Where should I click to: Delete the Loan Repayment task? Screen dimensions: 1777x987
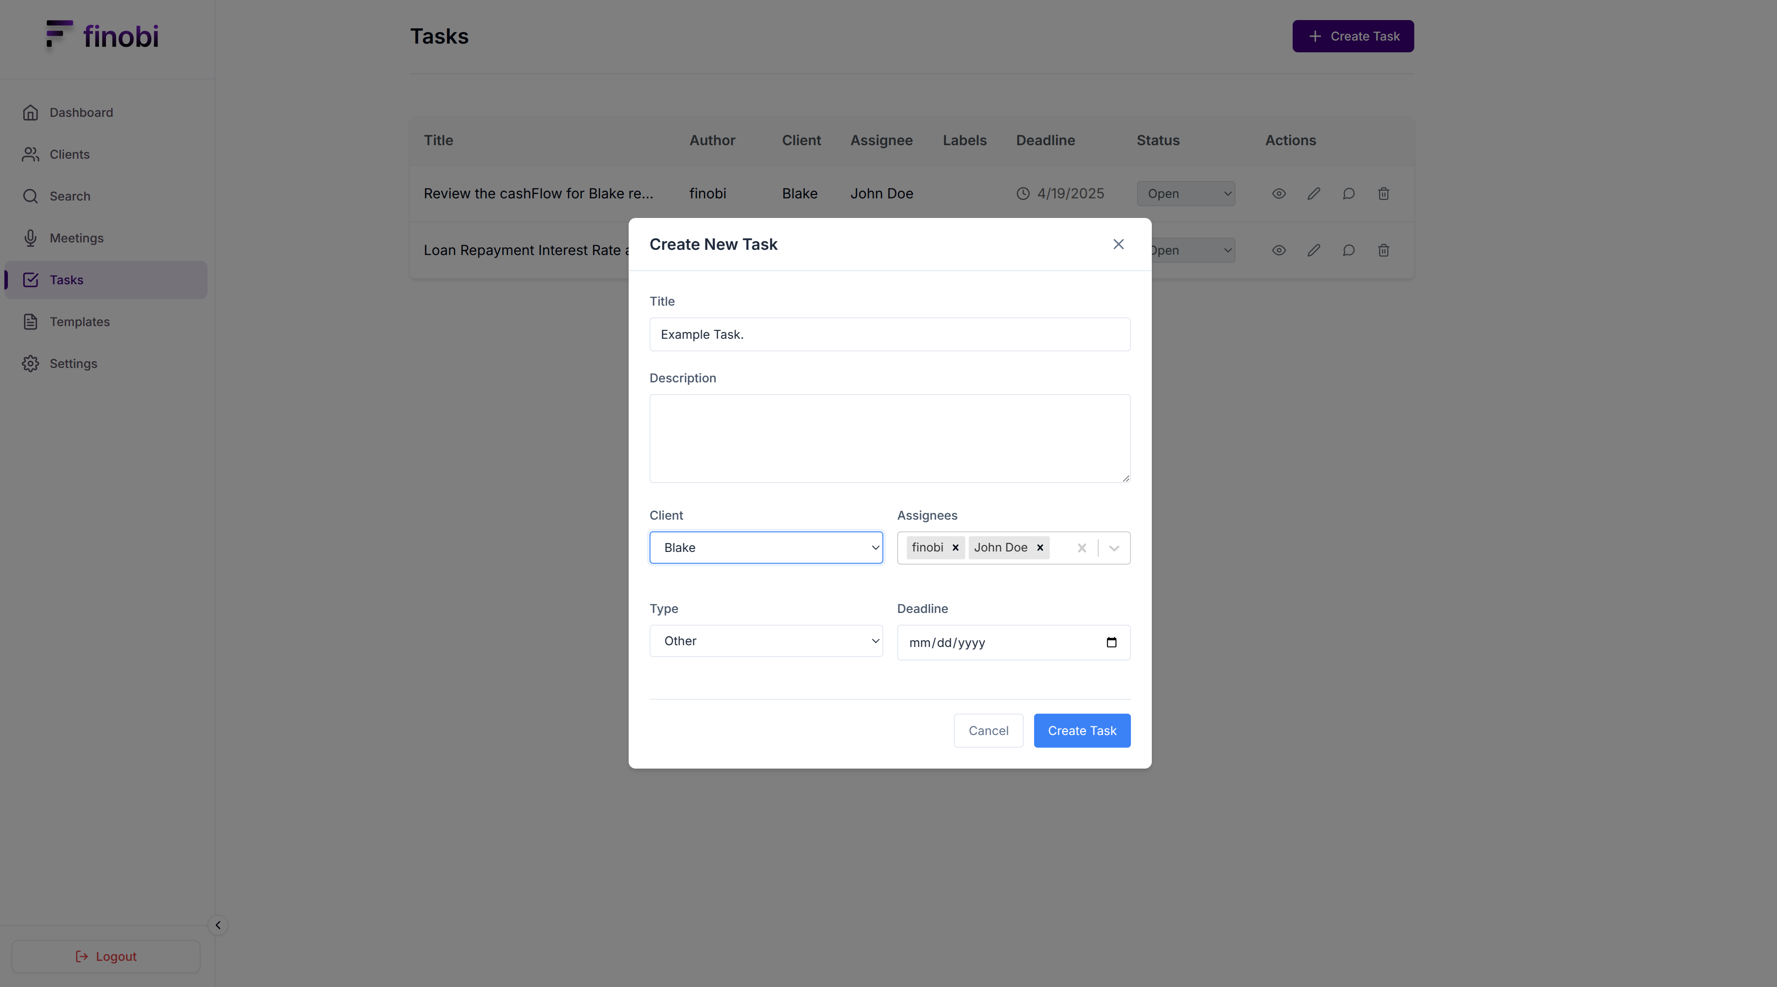pyautogui.click(x=1383, y=250)
